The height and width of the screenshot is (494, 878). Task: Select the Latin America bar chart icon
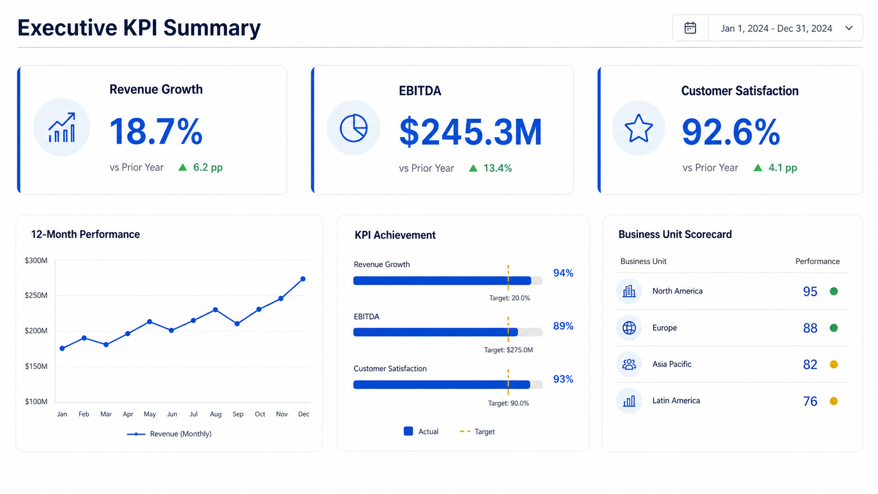[x=629, y=401]
